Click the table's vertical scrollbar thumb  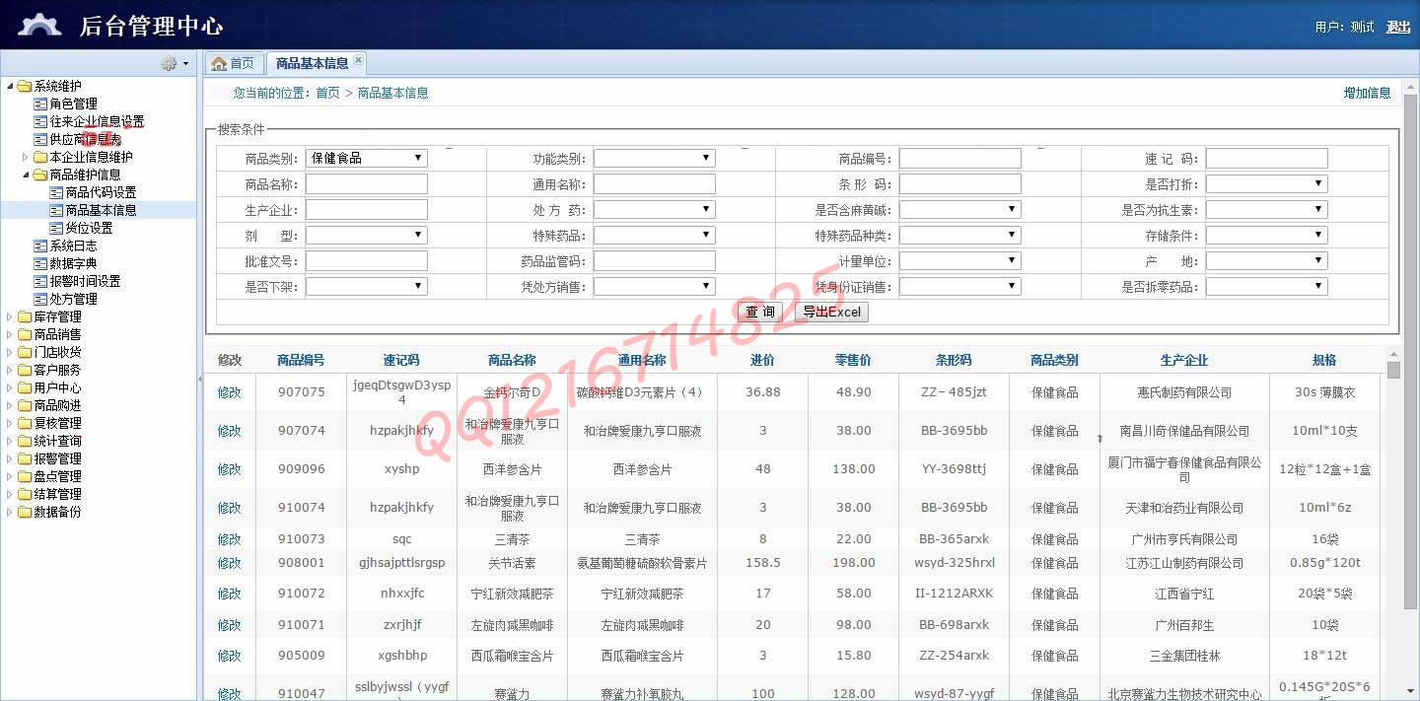pyautogui.click(x=1393, y=370)
